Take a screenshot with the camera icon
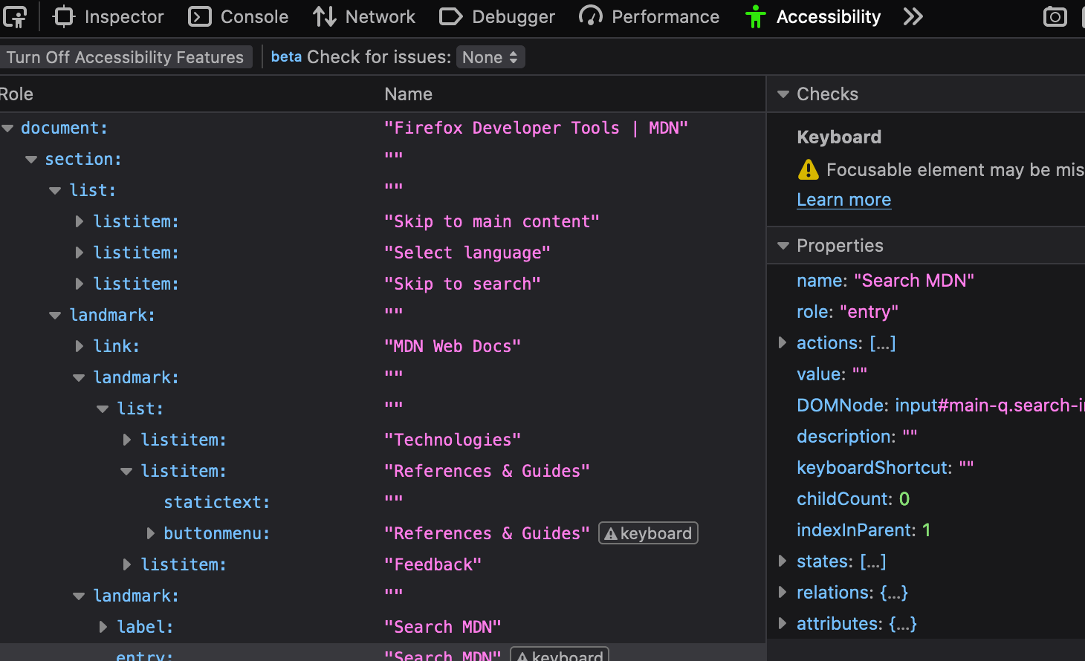The width and height of the screenshot is (1085, 661). [x=1055, y=16]
